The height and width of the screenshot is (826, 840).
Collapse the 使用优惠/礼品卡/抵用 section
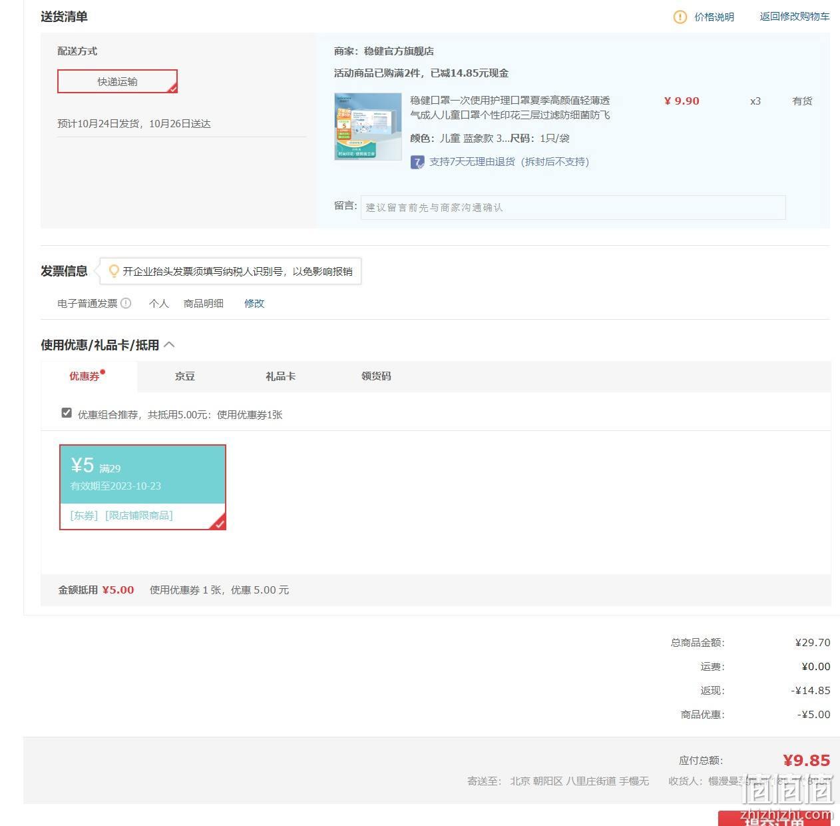[169, 344]
